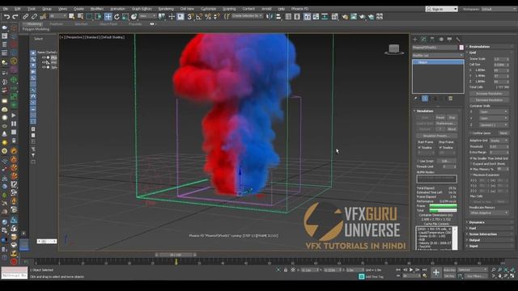The height and width of the screenshot is (291, 518).
Task: Click Remove Modifier trash icon
Action: (x=450, y=99)
